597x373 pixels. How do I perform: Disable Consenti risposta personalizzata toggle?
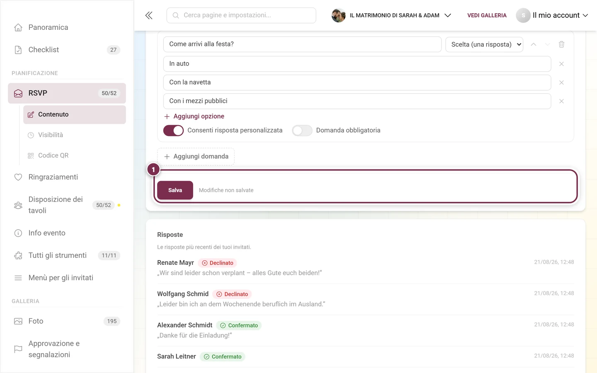tap(173, 131)
